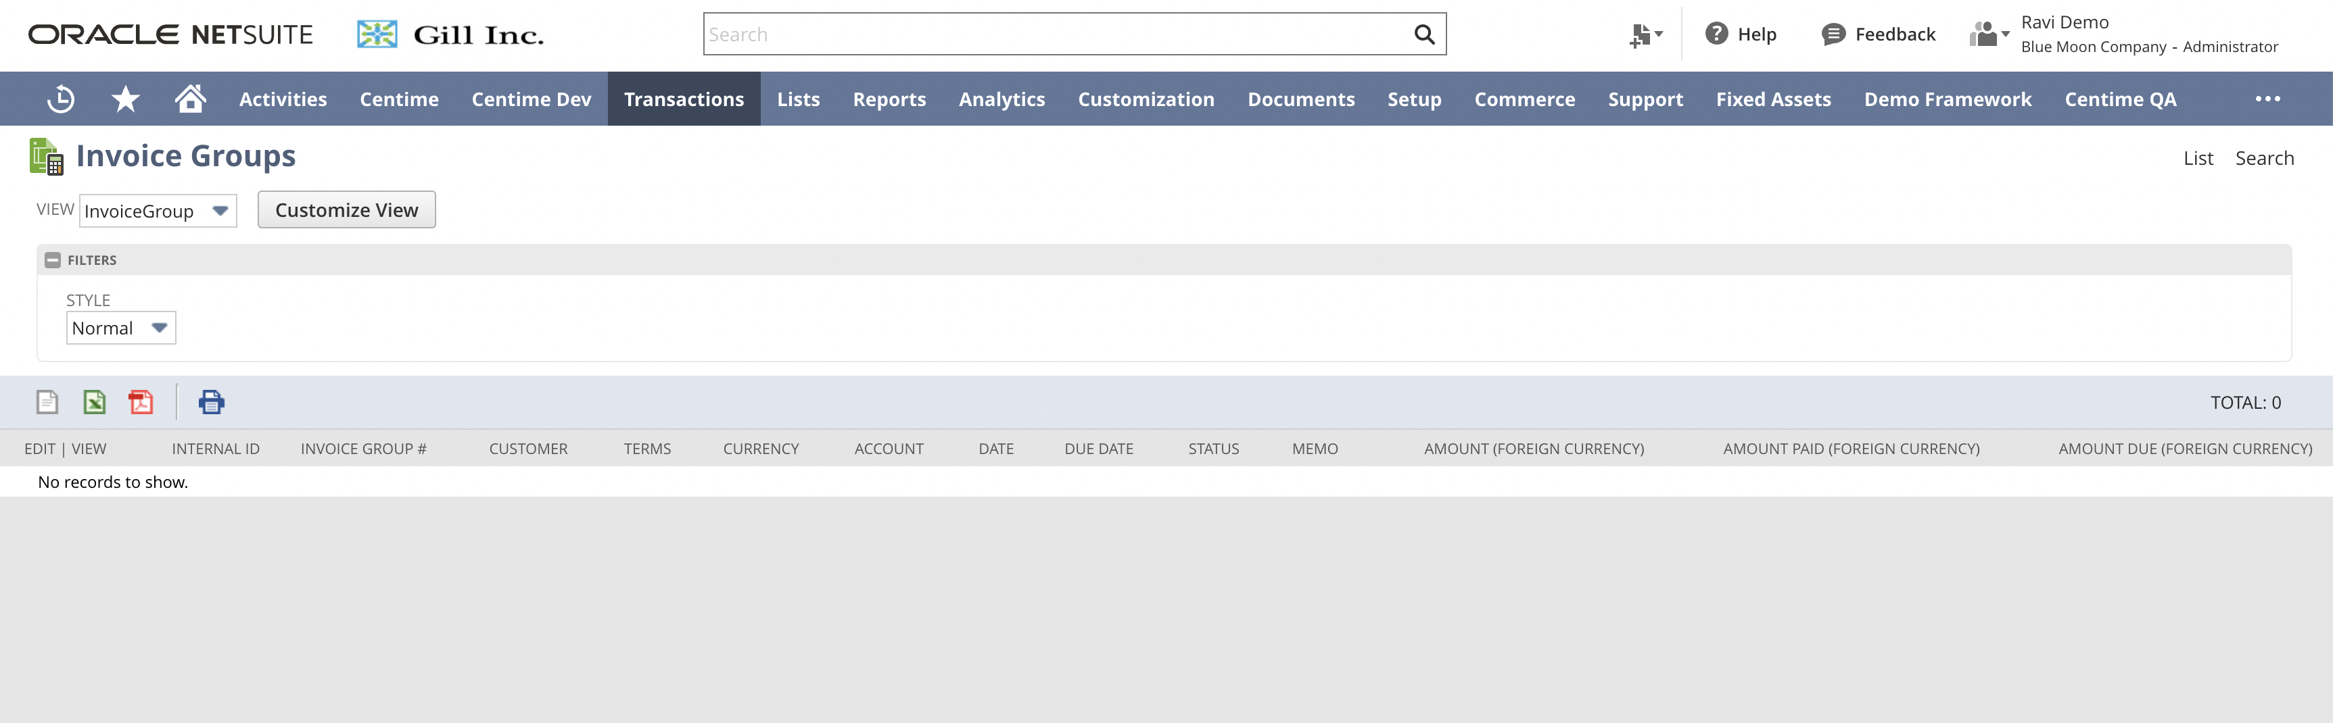Click the search magnifier icon
This screenshot has width=2333, height=723.
click(x=1423, y=34)
